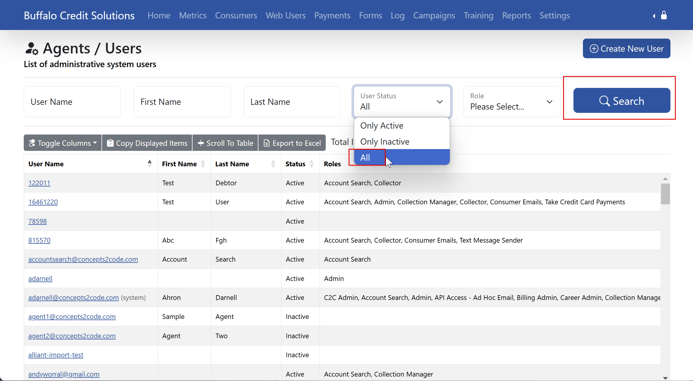
Task: Sort the Status column
Action: (311, 164)
